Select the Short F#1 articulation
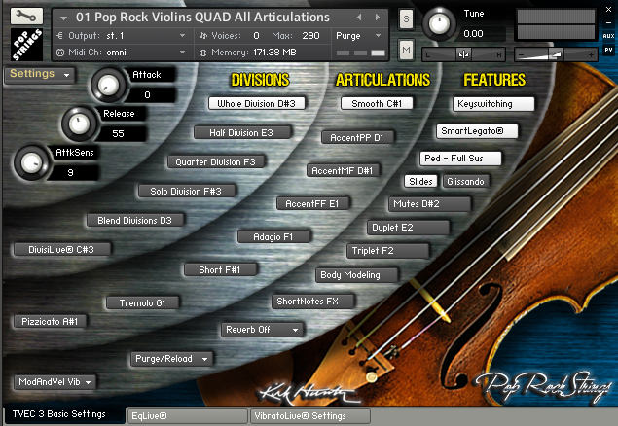 (220, 269)
